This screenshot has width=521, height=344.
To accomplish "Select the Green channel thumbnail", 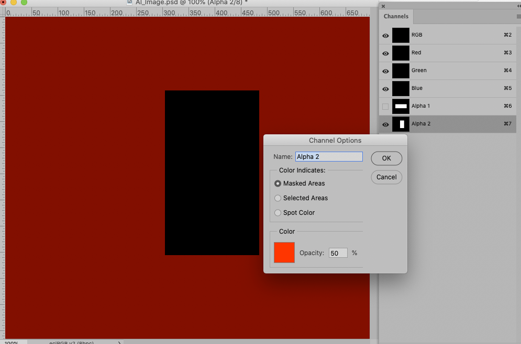I will point(401,71).
